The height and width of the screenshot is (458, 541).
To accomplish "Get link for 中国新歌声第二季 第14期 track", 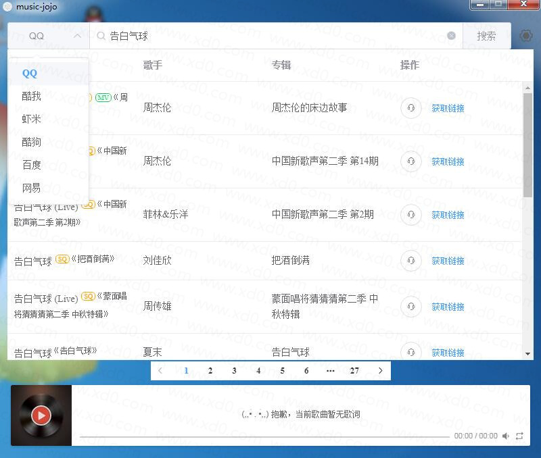I will 448,161.
